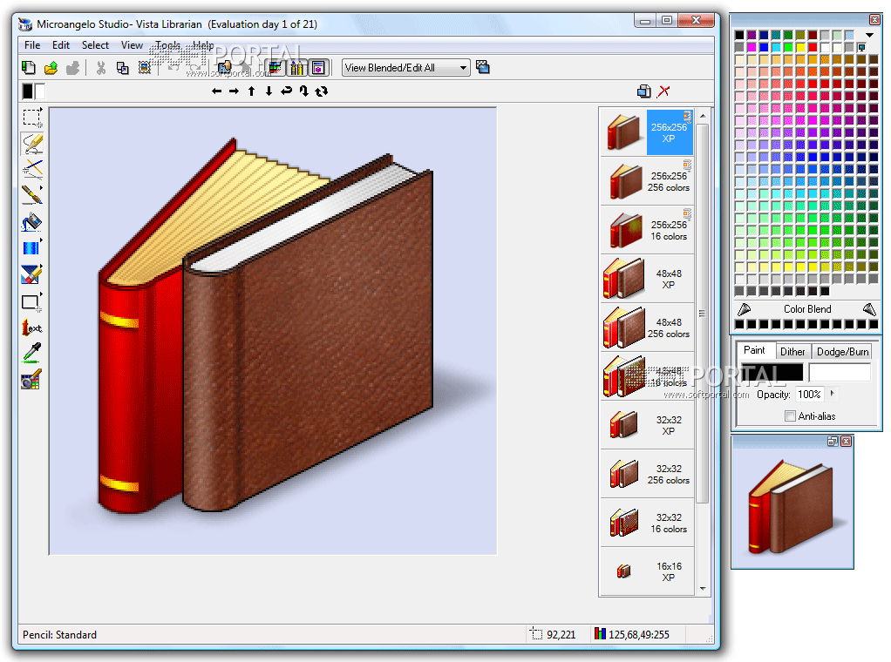Select the 32x32 256 colors format
The width and height of the screenshot is (891, 662).
647,474
